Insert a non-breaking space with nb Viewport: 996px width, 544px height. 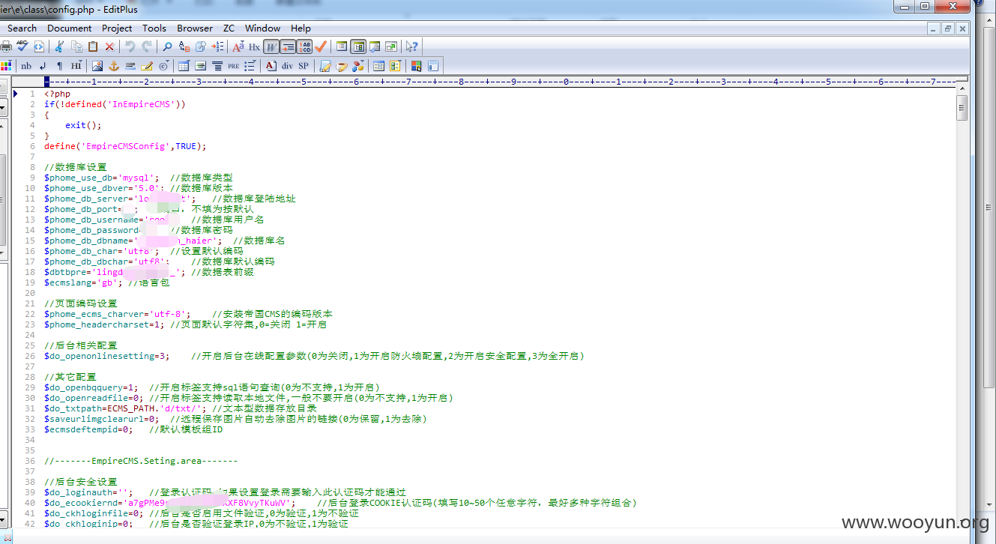[26, 66]
